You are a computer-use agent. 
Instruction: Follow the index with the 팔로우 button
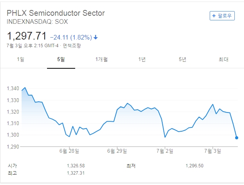pyautogui.click(x=222, y=16)
